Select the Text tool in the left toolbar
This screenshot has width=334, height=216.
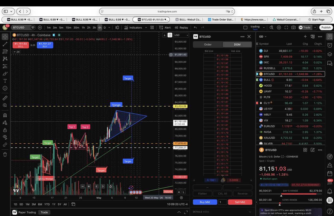[x=5, y=81]
